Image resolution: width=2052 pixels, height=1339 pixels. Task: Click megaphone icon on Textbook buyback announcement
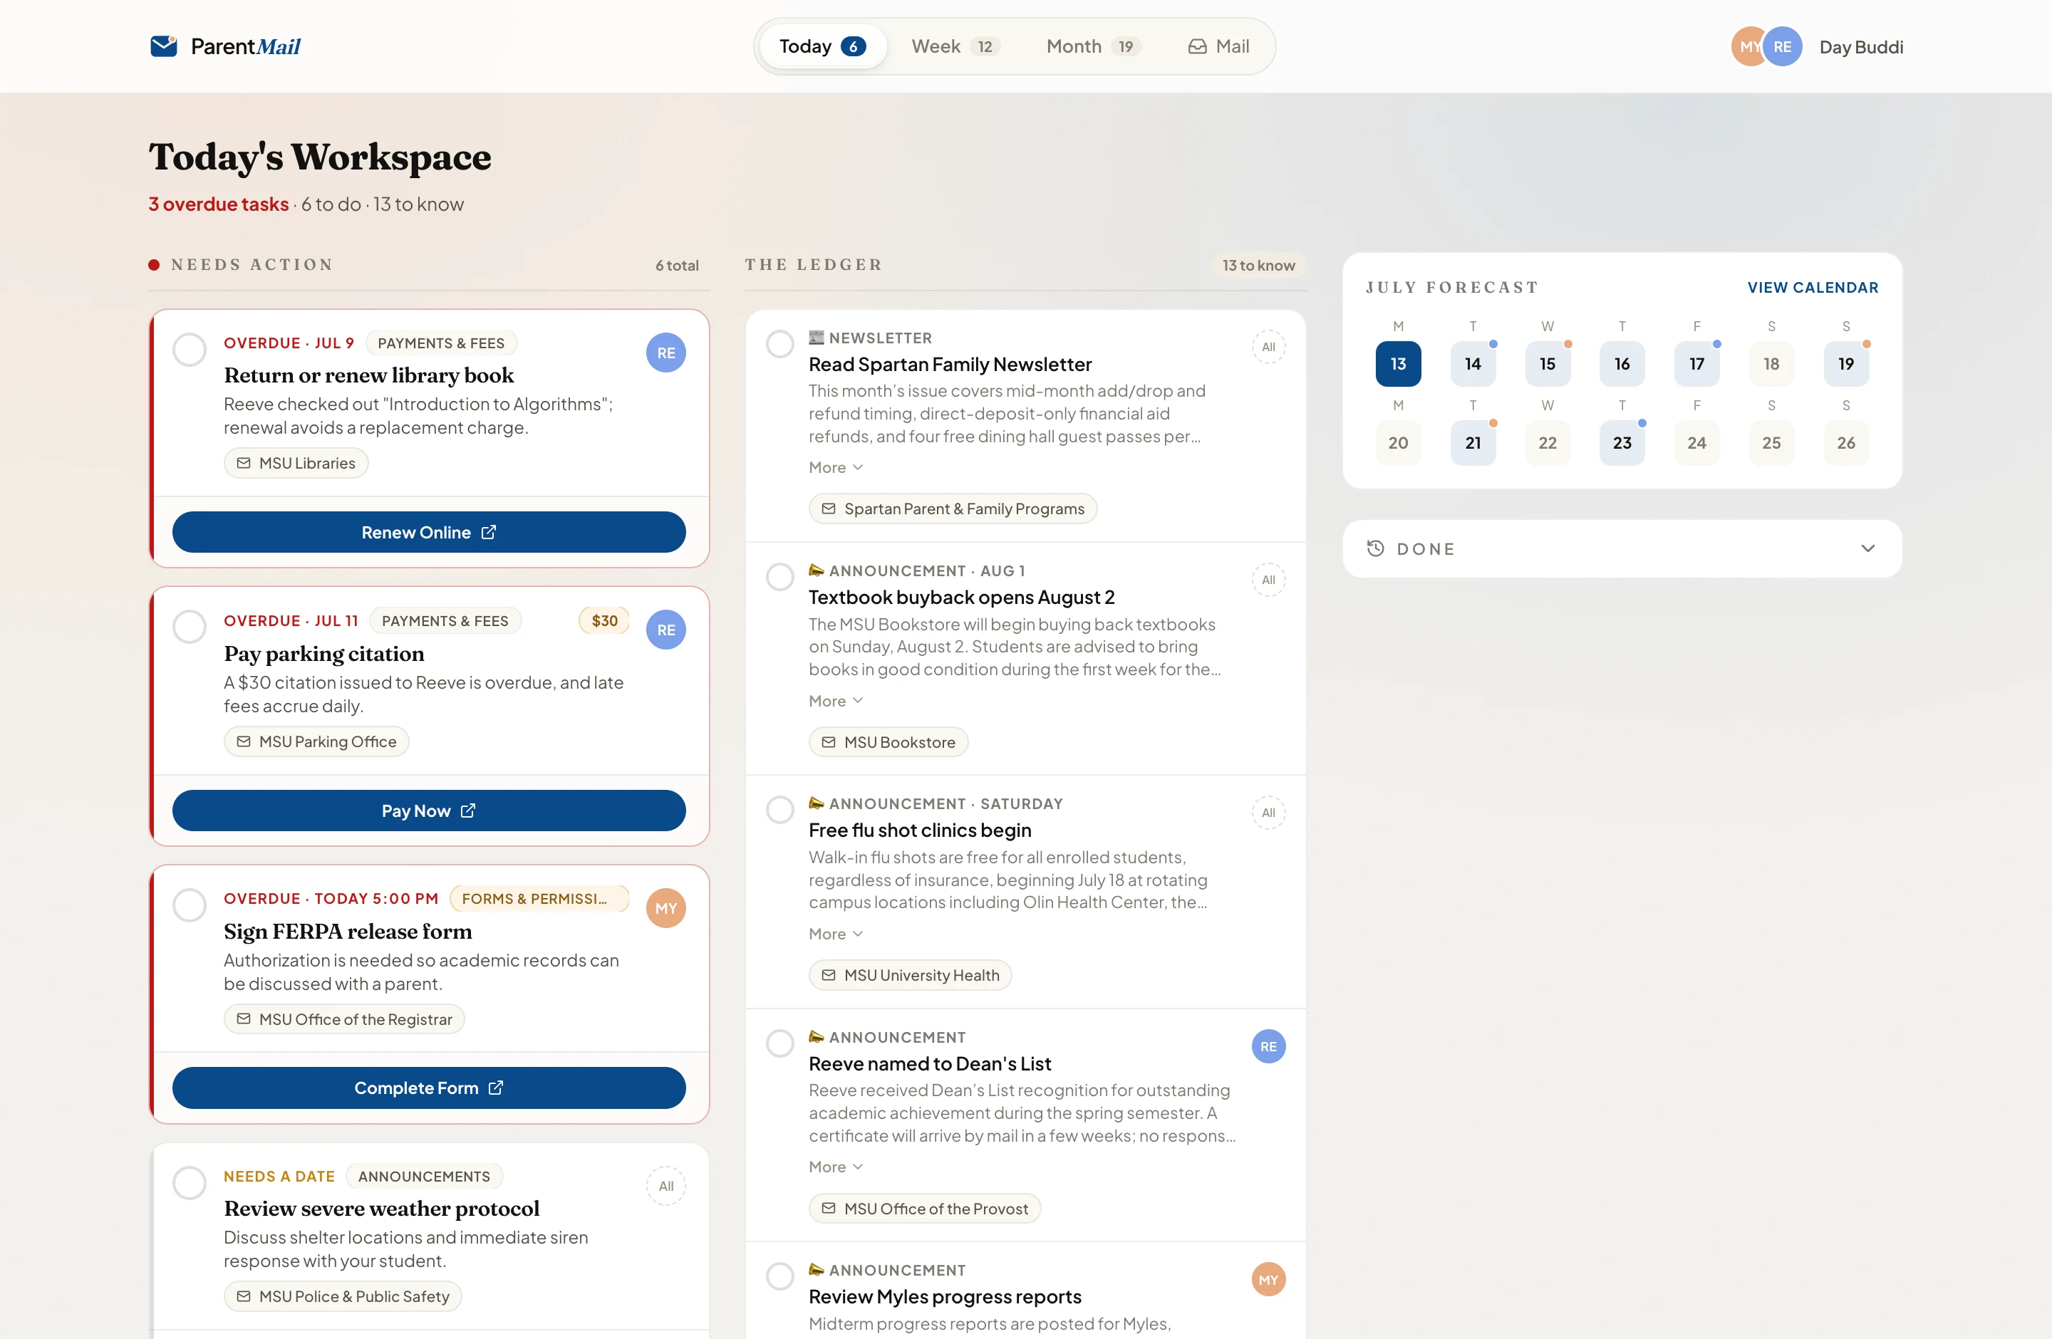tap(817, 570)
